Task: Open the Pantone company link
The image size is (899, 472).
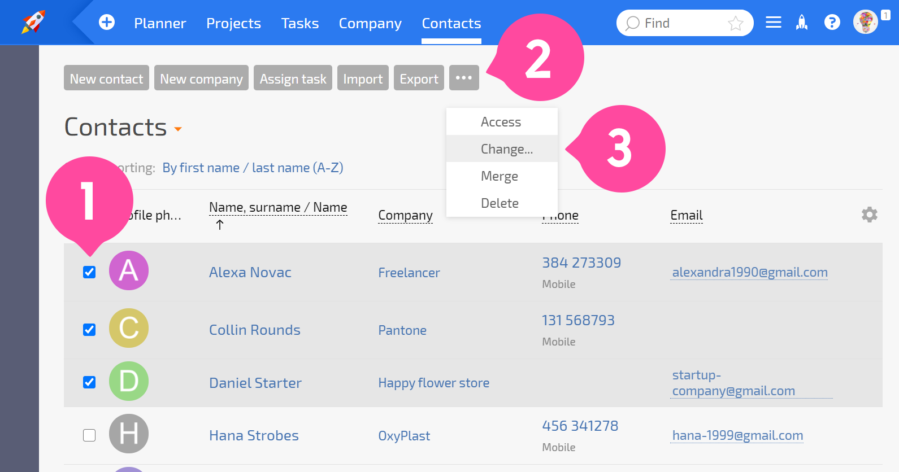Action: click(x=402, y=330)
